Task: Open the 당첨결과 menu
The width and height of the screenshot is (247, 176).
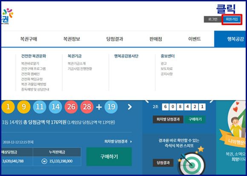Action: click(x=115, y=39)
